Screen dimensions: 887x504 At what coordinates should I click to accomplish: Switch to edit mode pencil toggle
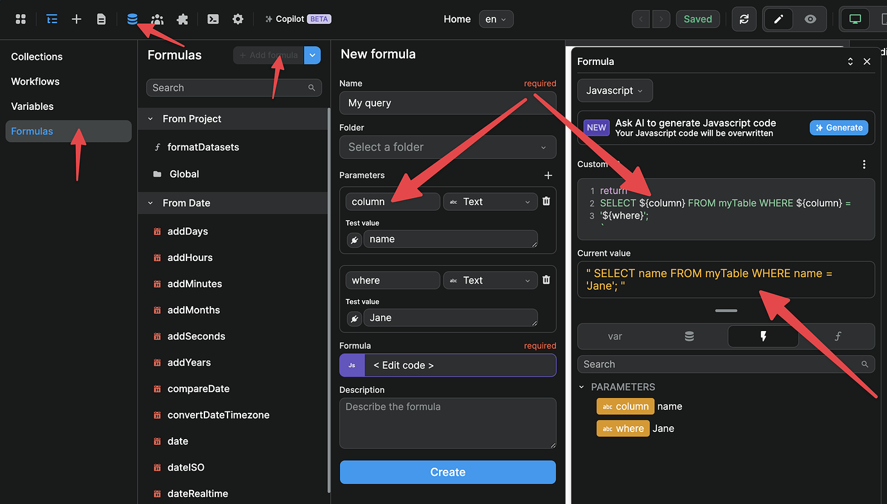coord(778,19)
